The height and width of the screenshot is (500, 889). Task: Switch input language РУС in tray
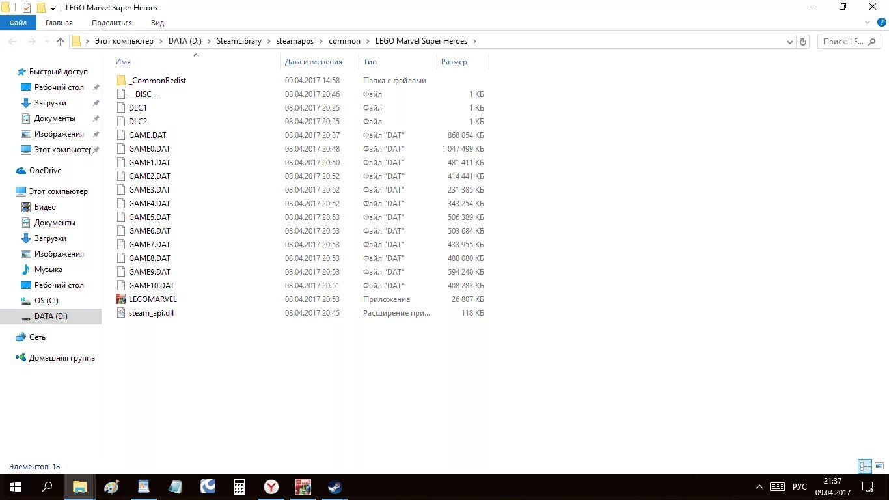[799, 487]
